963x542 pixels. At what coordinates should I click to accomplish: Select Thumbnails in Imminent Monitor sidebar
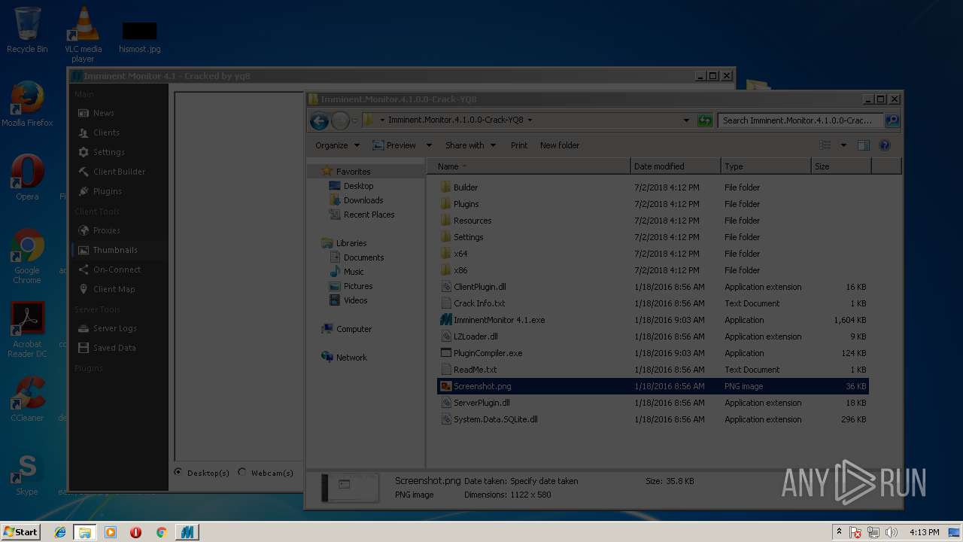click(x=114, y=250)
